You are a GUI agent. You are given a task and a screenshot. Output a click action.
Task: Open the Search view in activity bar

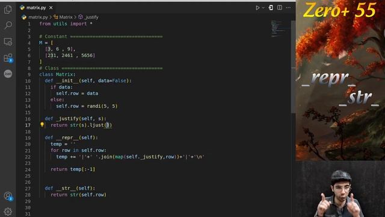(8, 25)
